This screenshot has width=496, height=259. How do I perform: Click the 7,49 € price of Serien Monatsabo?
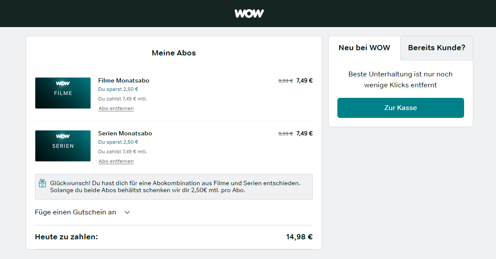tap(304, 134)
